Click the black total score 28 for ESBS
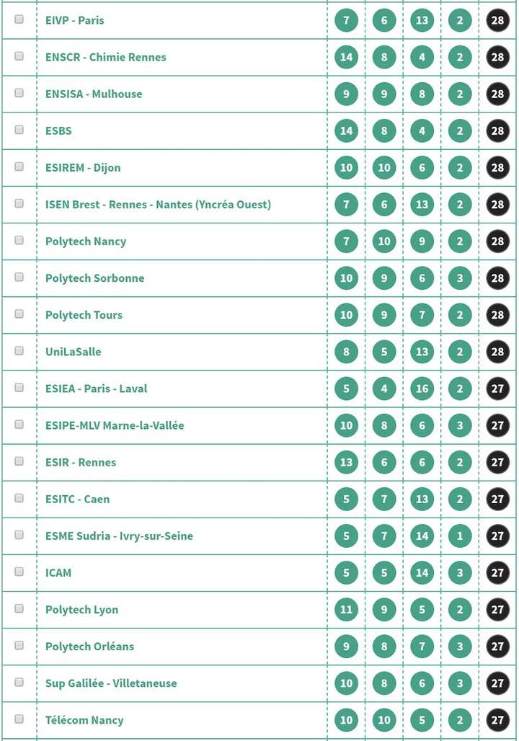 pyautogui.click(x=497, y=130)
